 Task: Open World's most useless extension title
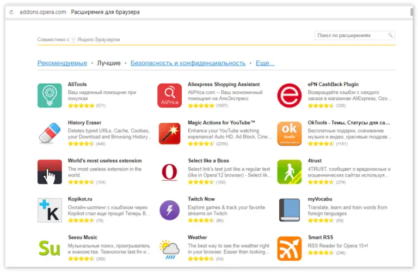pyautogui.click(x=104, y=161)
